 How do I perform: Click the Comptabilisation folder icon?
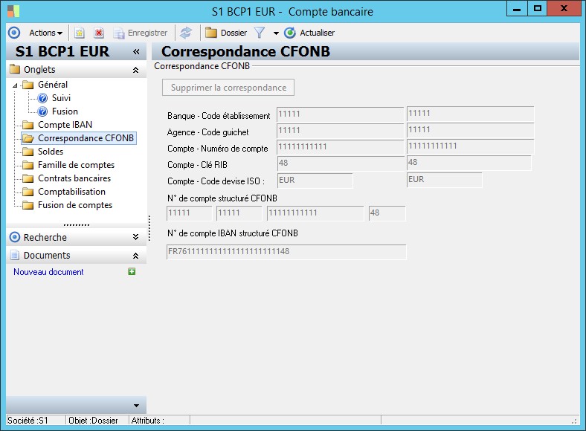click(x=28, y=192)
